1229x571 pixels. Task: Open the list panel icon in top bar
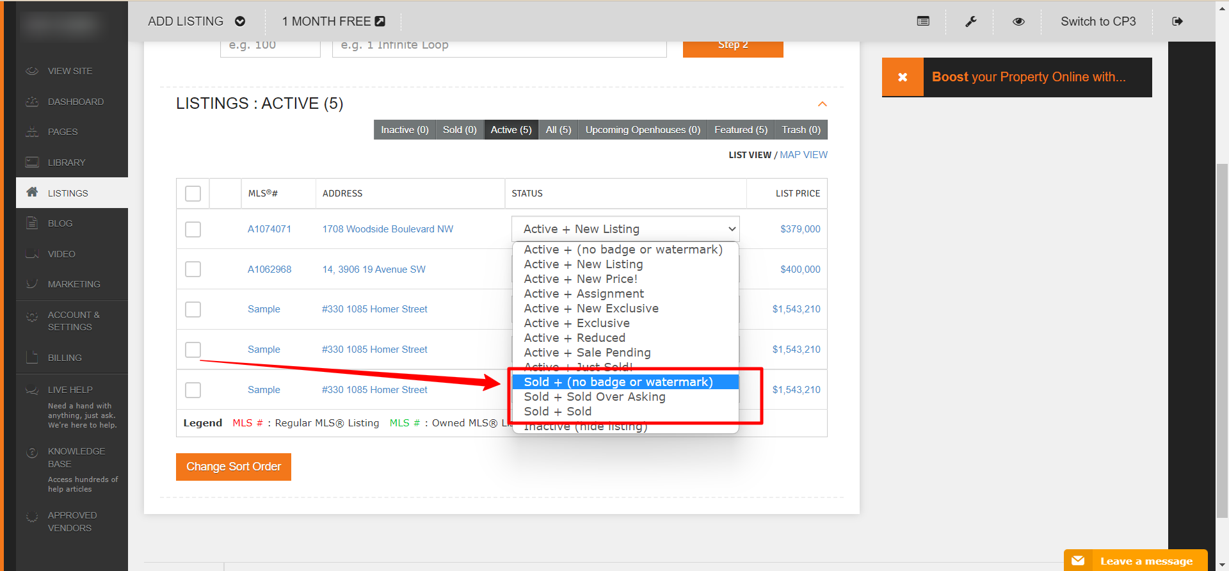click(923, 21)
